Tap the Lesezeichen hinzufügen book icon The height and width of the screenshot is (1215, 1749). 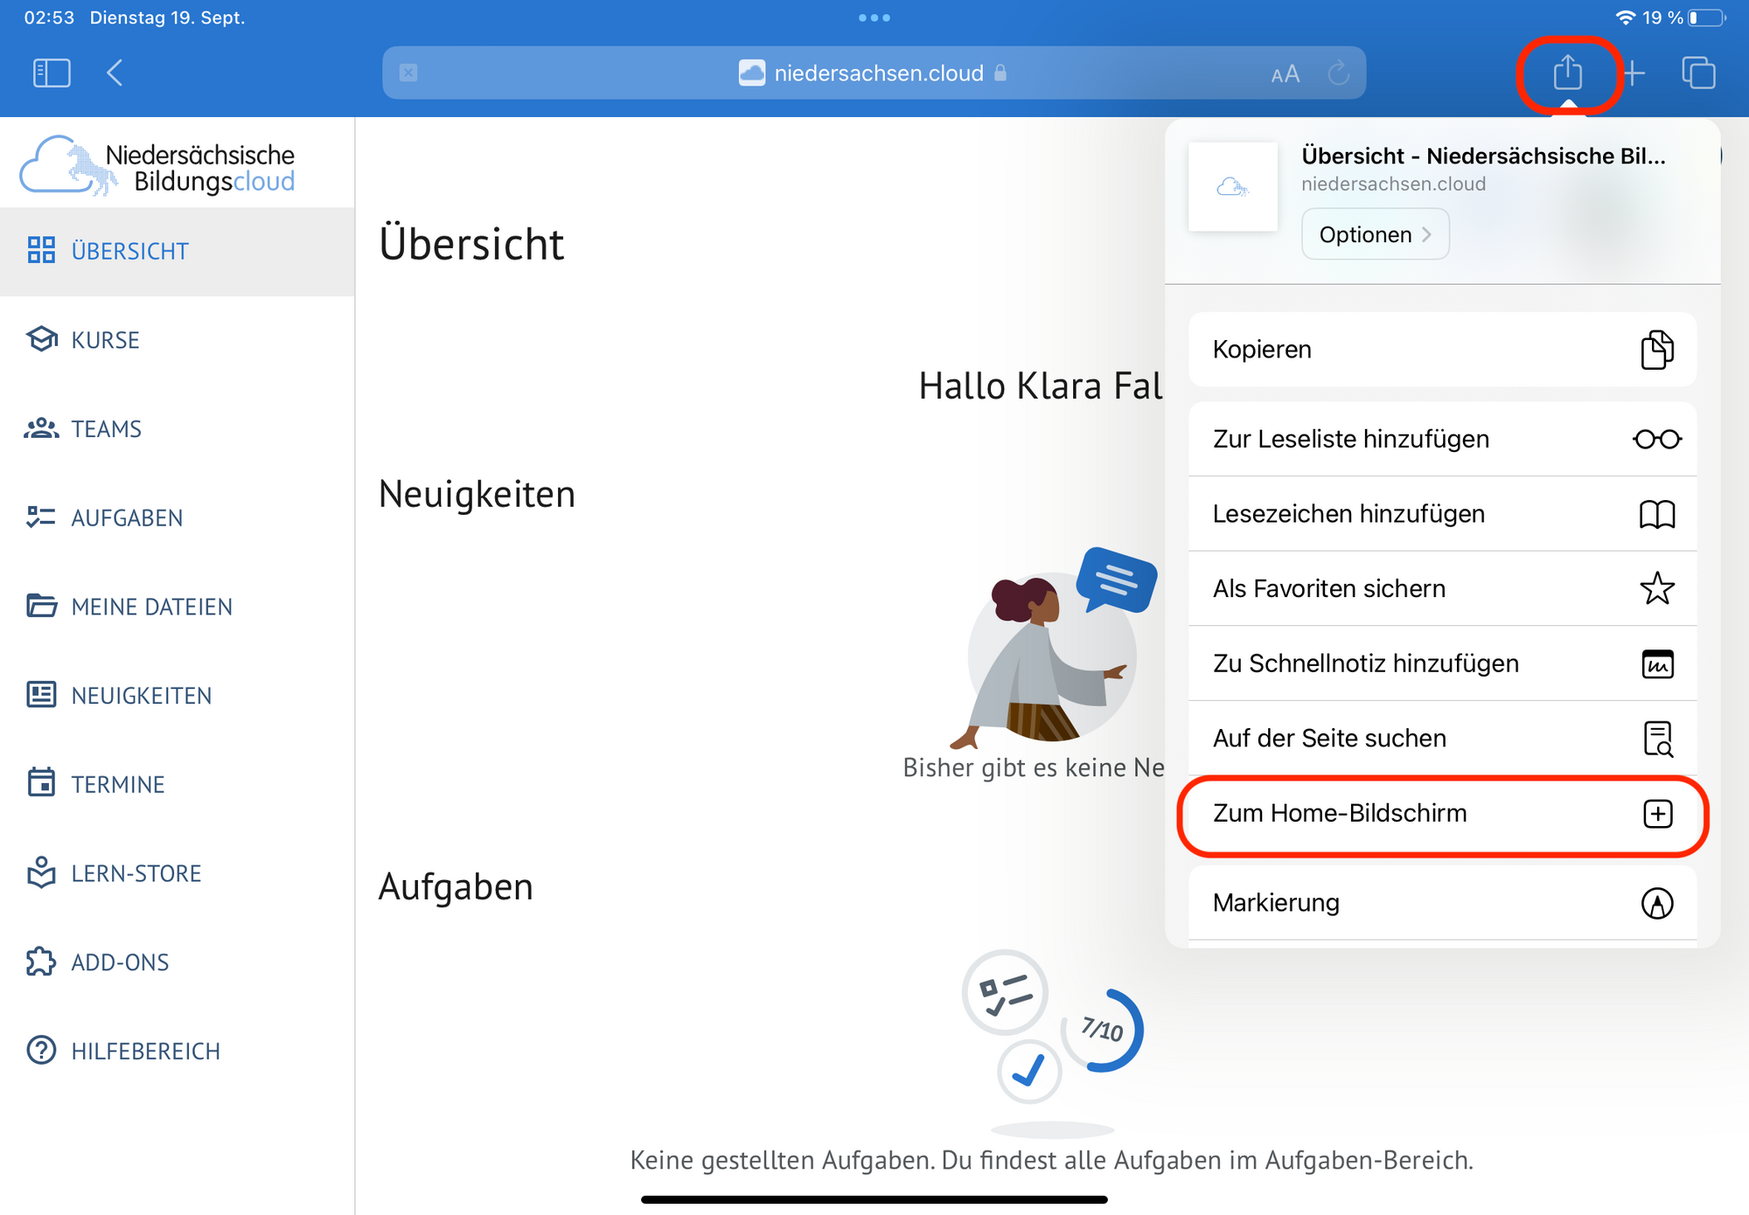[1656, 514]
